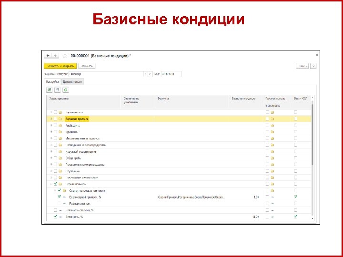Select the highlighted Зерновая примесь row label
Viewport: 343px width, 257px height.
[77, 119]
